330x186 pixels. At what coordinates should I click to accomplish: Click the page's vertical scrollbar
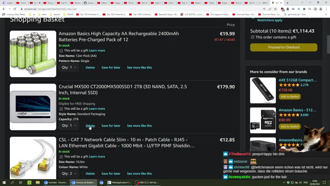pyautogui.click(x=327, y=43)
